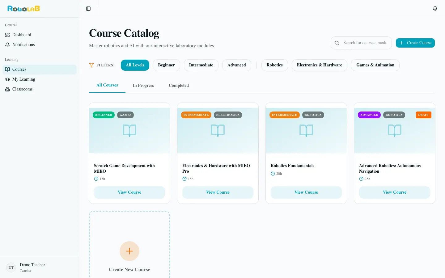Open My Learning in sidebar
Image resolution: width=445 pixels, height=278 pixels.
point(40,79)
